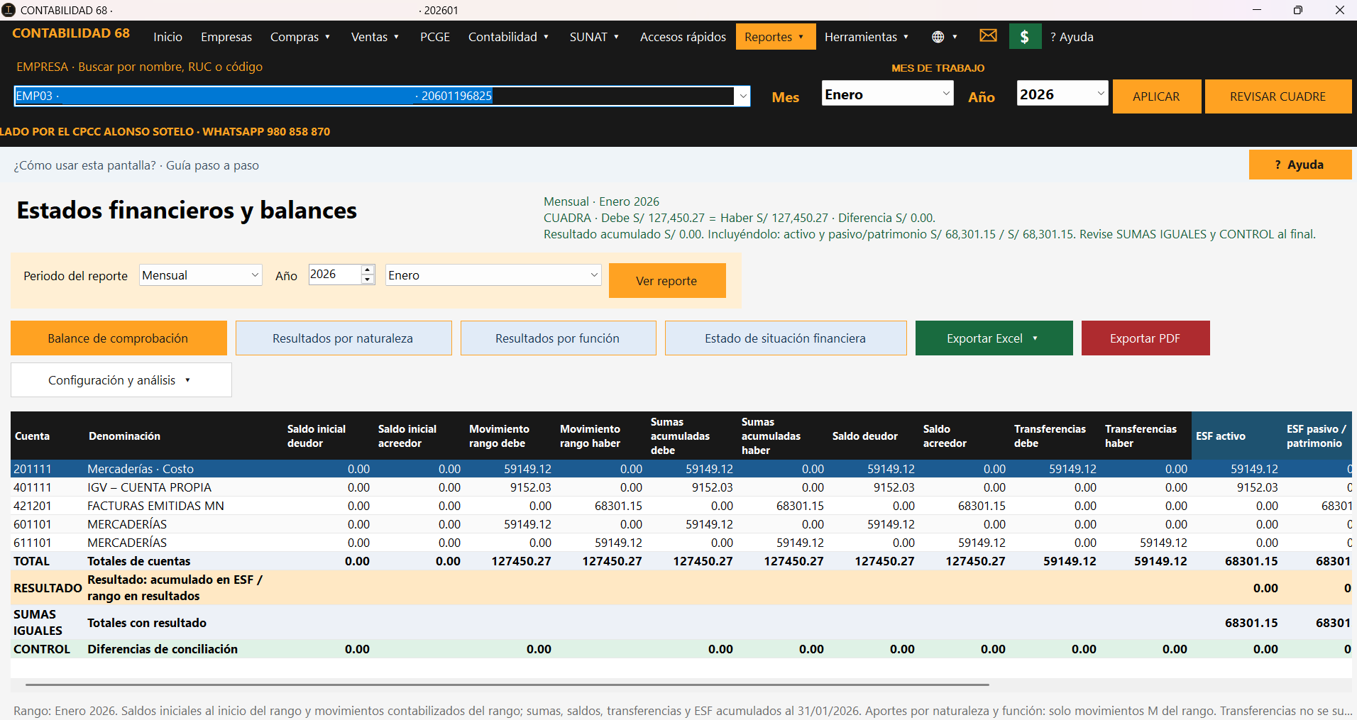The image size is (1357, 720).
Task: Select account row 611101
Action: (681, 543)
